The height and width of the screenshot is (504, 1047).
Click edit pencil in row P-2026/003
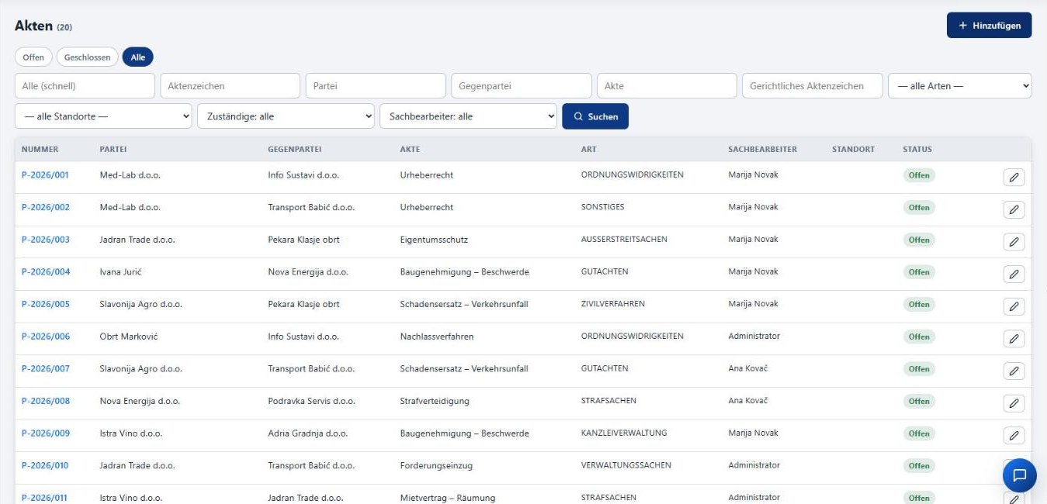(1014, 242)
